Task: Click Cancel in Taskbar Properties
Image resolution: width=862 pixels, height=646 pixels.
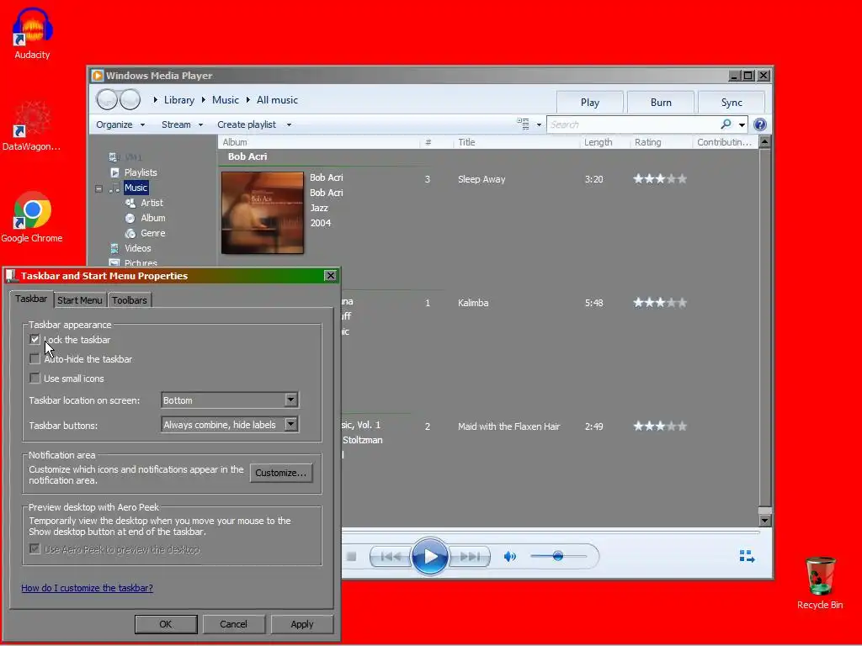Action: [234, 624]
